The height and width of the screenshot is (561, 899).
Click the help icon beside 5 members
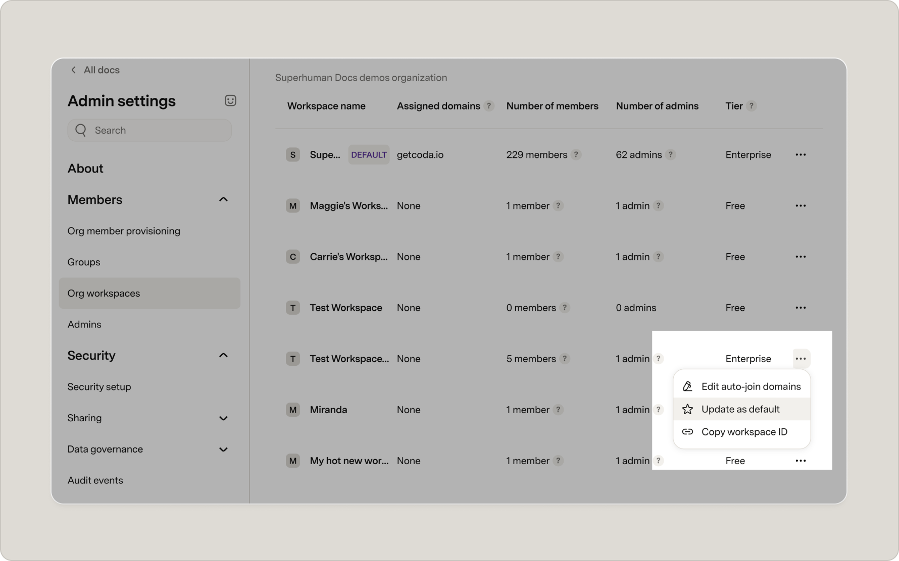(x=565, y=359)
